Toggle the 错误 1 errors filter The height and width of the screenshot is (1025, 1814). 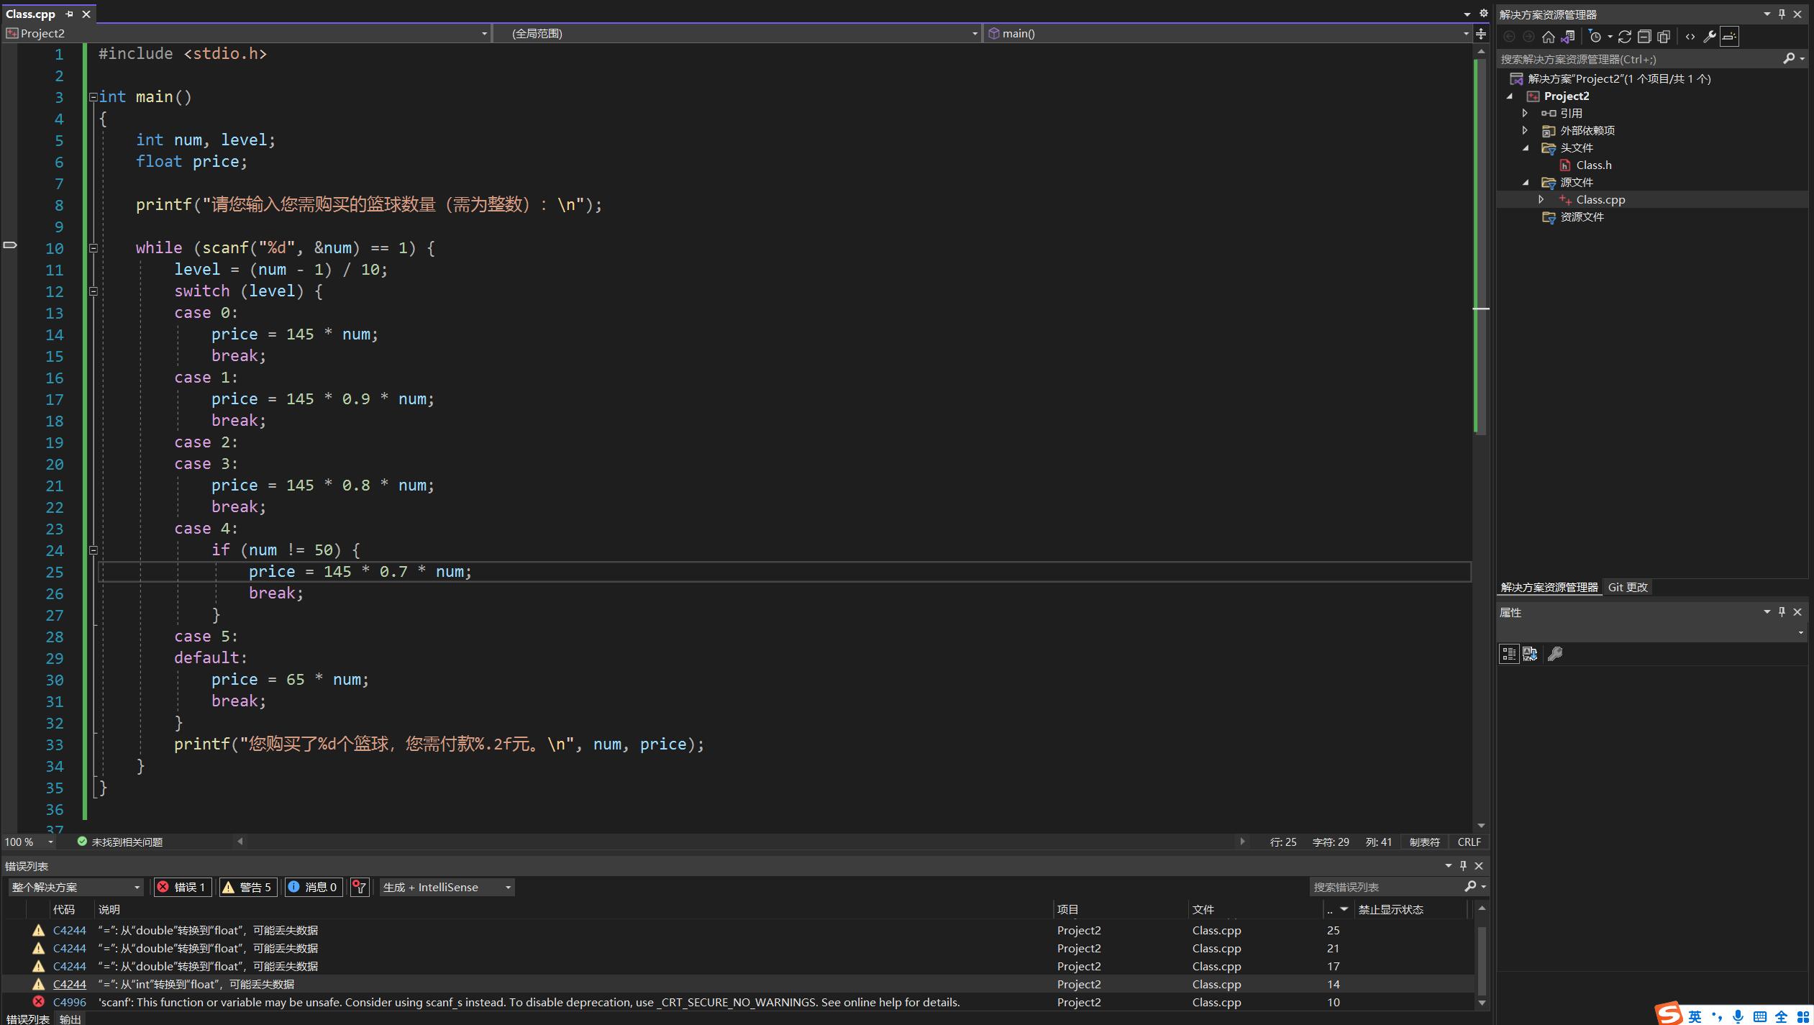[x=183, y=887]
